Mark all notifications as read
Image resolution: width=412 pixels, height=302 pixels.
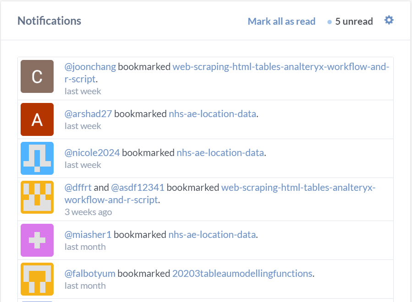[x=281, y=22]
